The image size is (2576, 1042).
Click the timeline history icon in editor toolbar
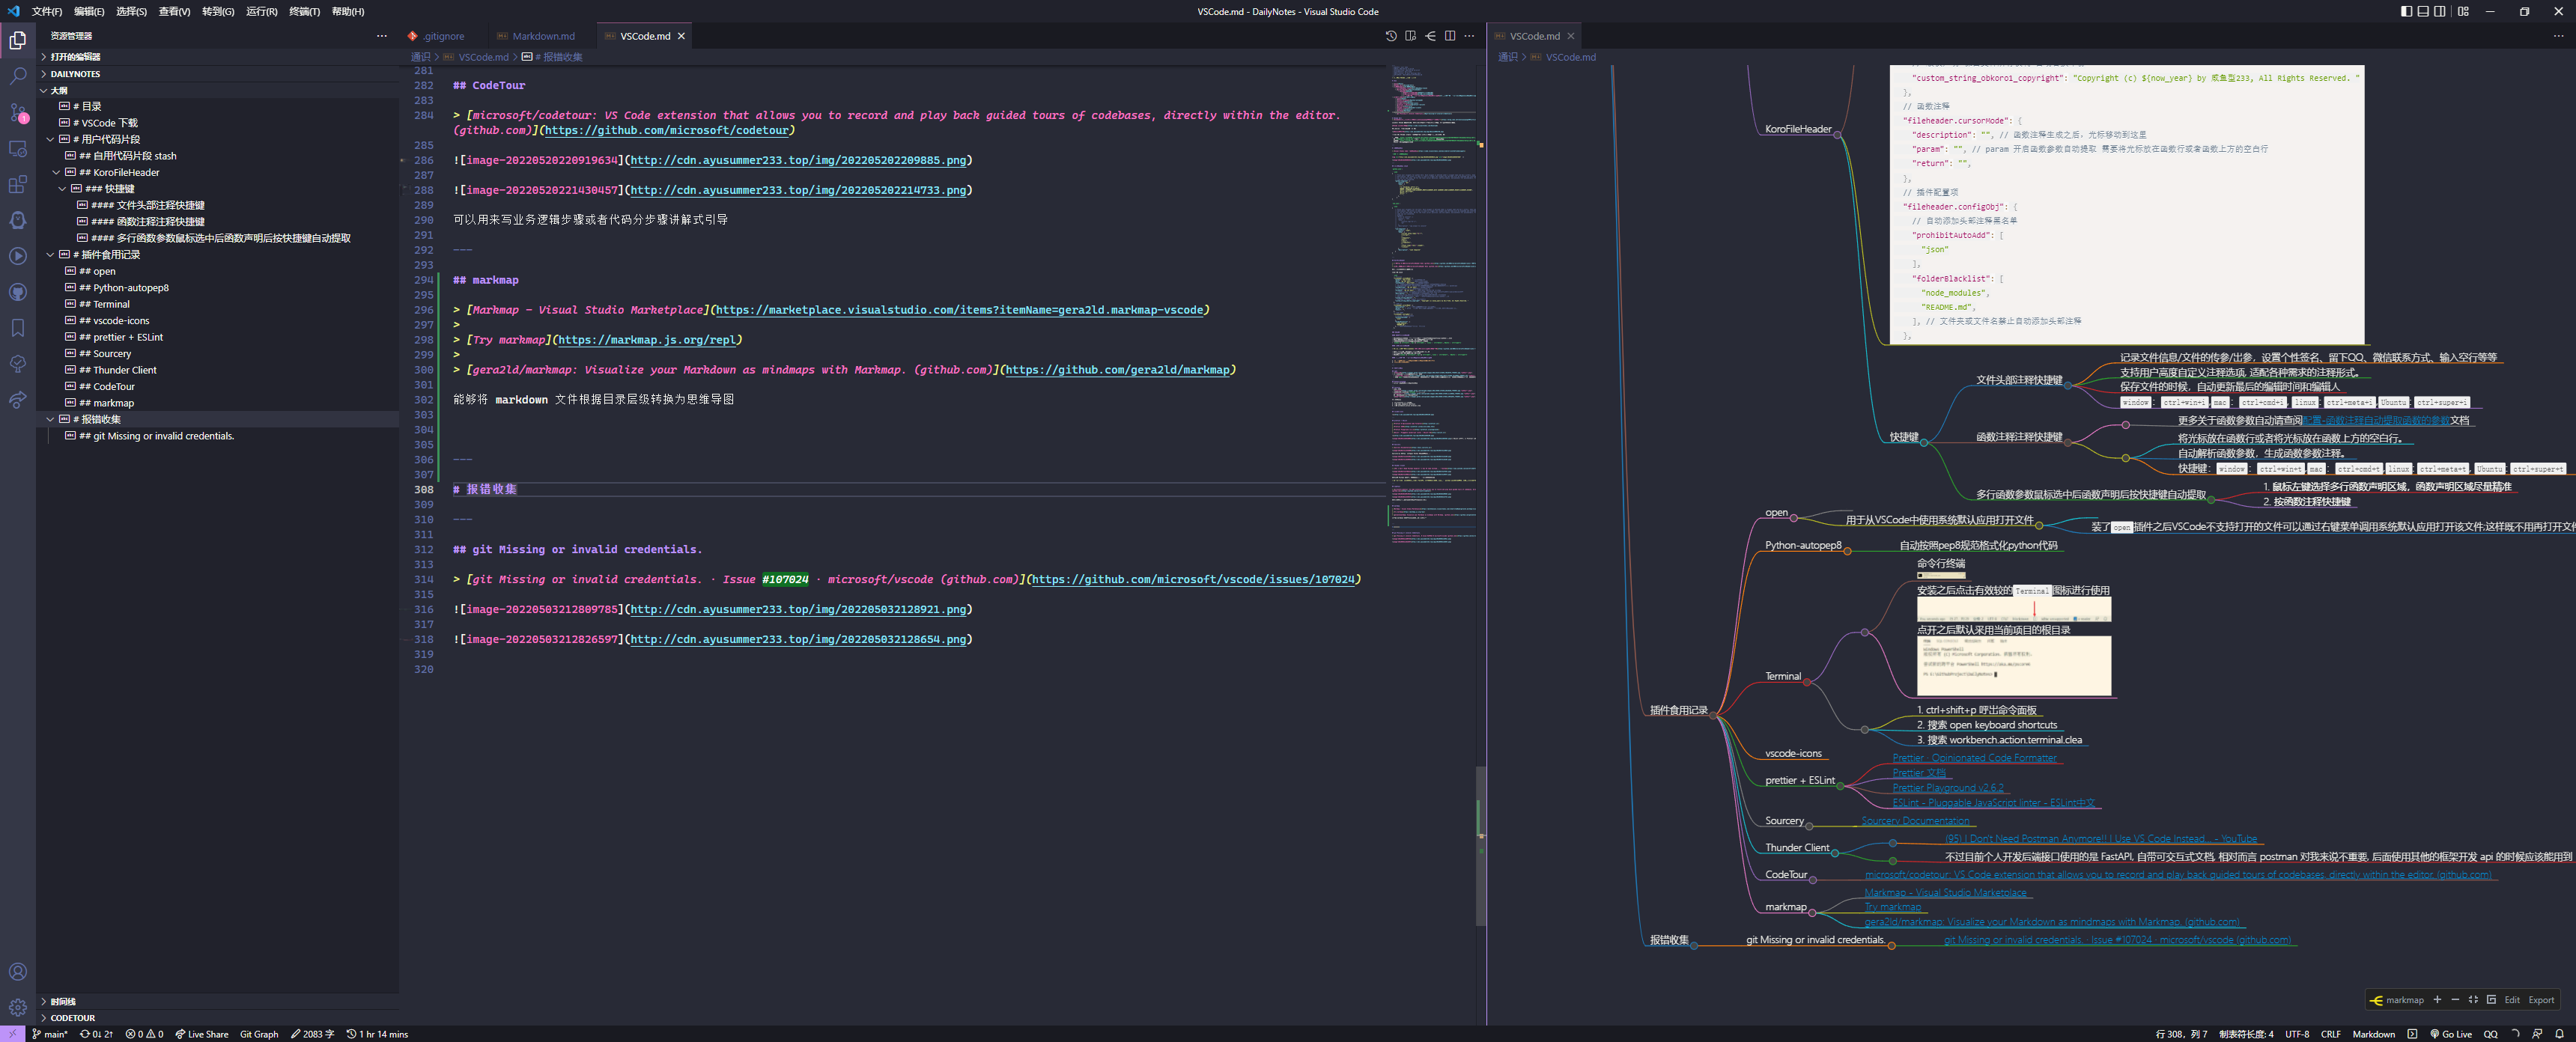coord(1391,36)
